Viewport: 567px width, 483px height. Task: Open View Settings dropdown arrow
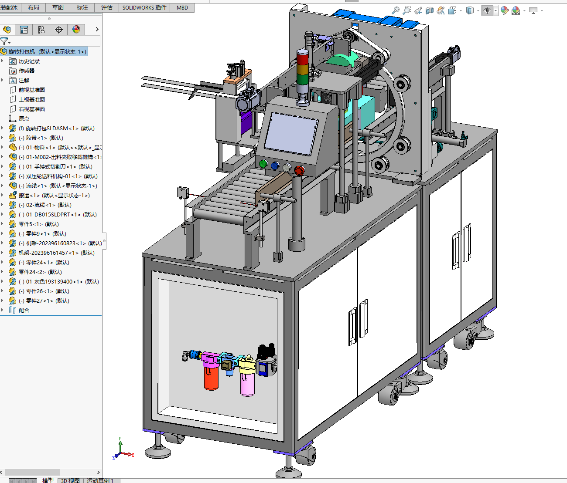click(542, 10)
